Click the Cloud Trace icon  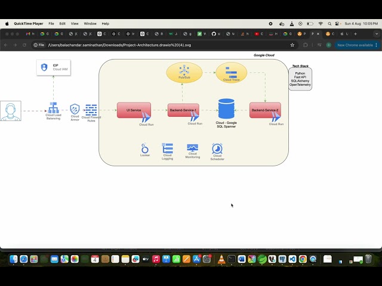(x=231, y=72)
